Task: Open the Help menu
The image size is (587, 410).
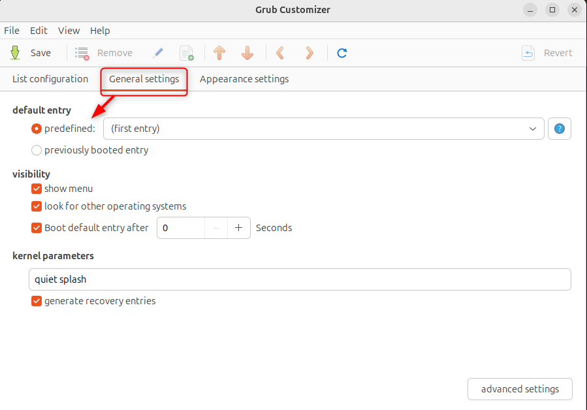Action: [x=100, y=31]
